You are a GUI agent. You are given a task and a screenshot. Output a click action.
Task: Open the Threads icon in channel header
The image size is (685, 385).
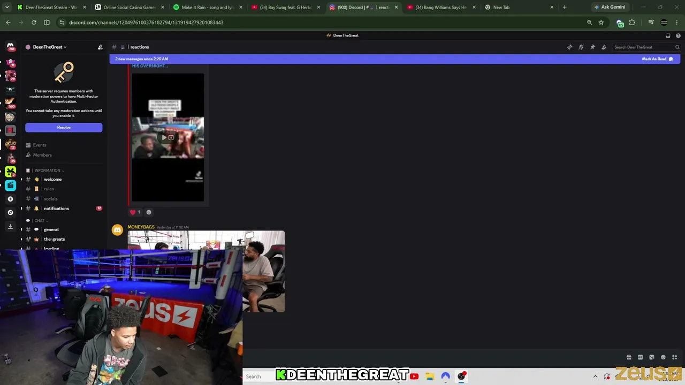pyautogui.click(x=569, y=47)
